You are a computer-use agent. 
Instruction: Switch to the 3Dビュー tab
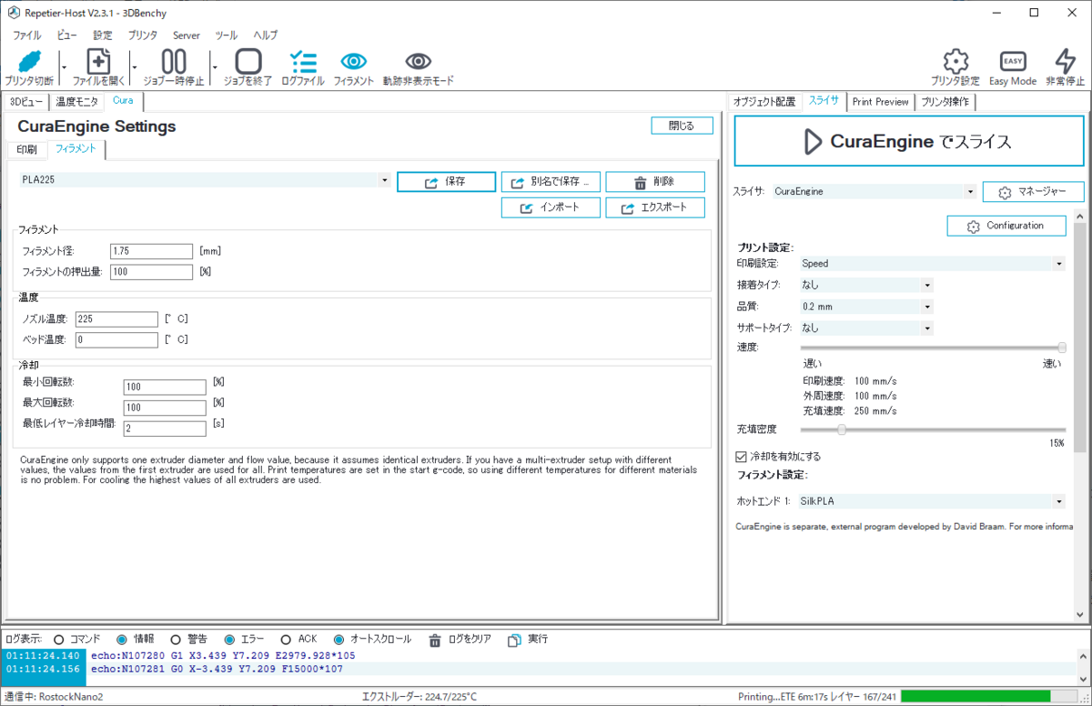pyautogui.click(x=26, y=101)
